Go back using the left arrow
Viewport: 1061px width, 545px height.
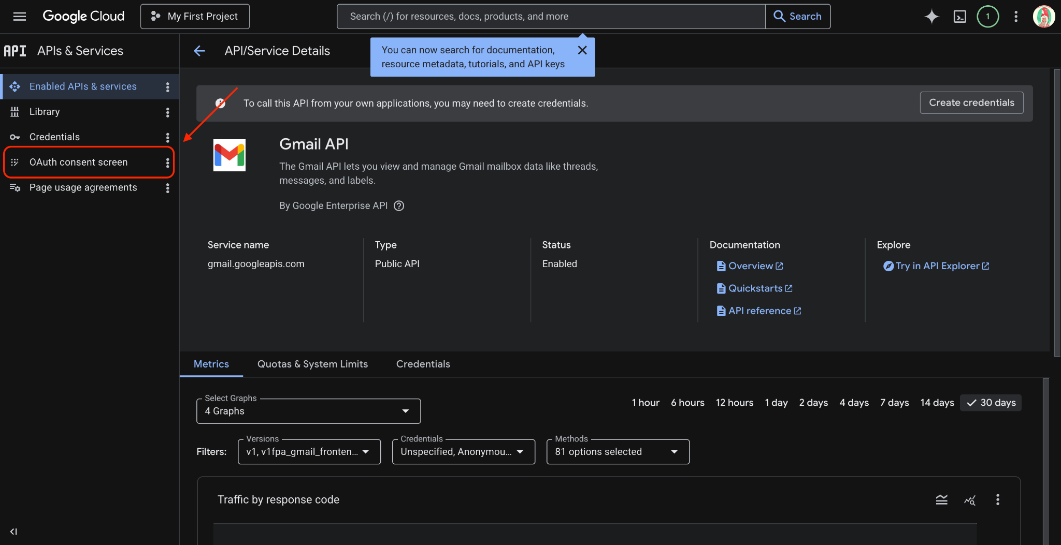[x=199, y=51]
